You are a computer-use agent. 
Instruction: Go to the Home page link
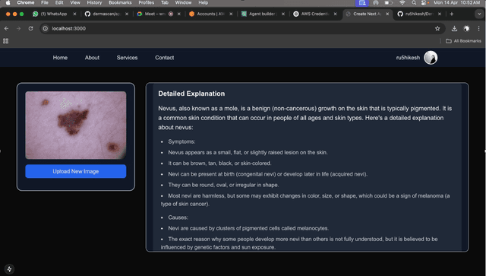pyautogui.click(x=60, y=58)
